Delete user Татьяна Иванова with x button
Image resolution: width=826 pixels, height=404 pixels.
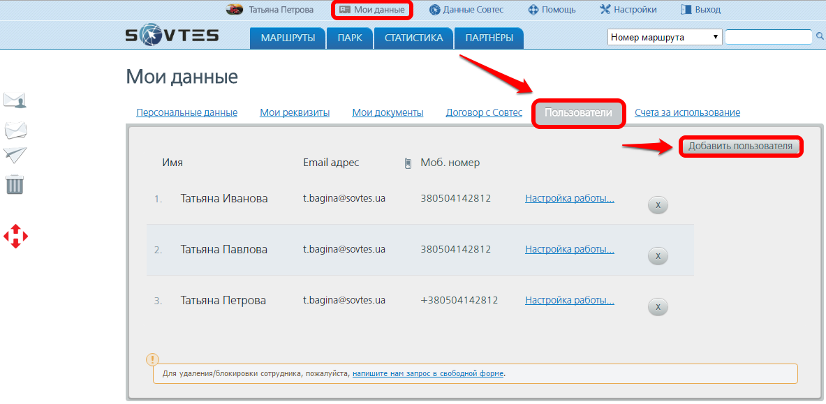point(658,205)
